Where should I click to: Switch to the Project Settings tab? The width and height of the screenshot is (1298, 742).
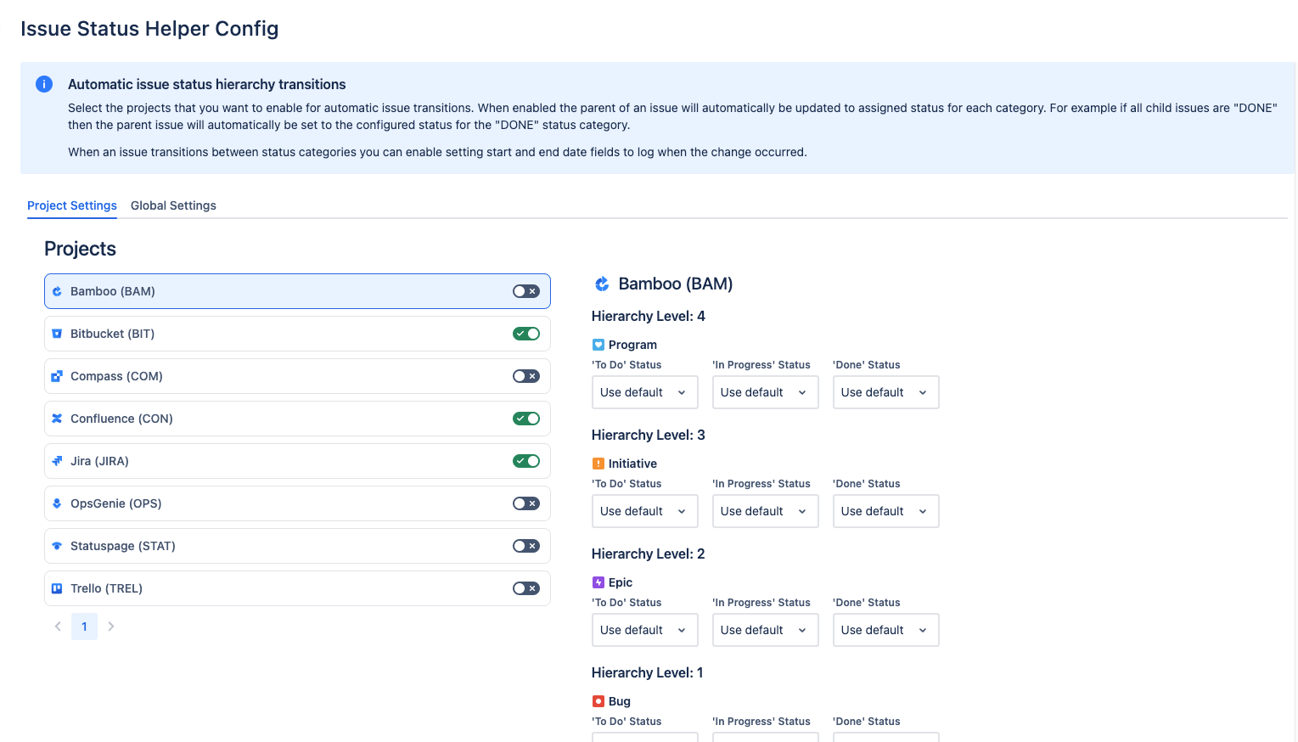[x=72, y=205]
